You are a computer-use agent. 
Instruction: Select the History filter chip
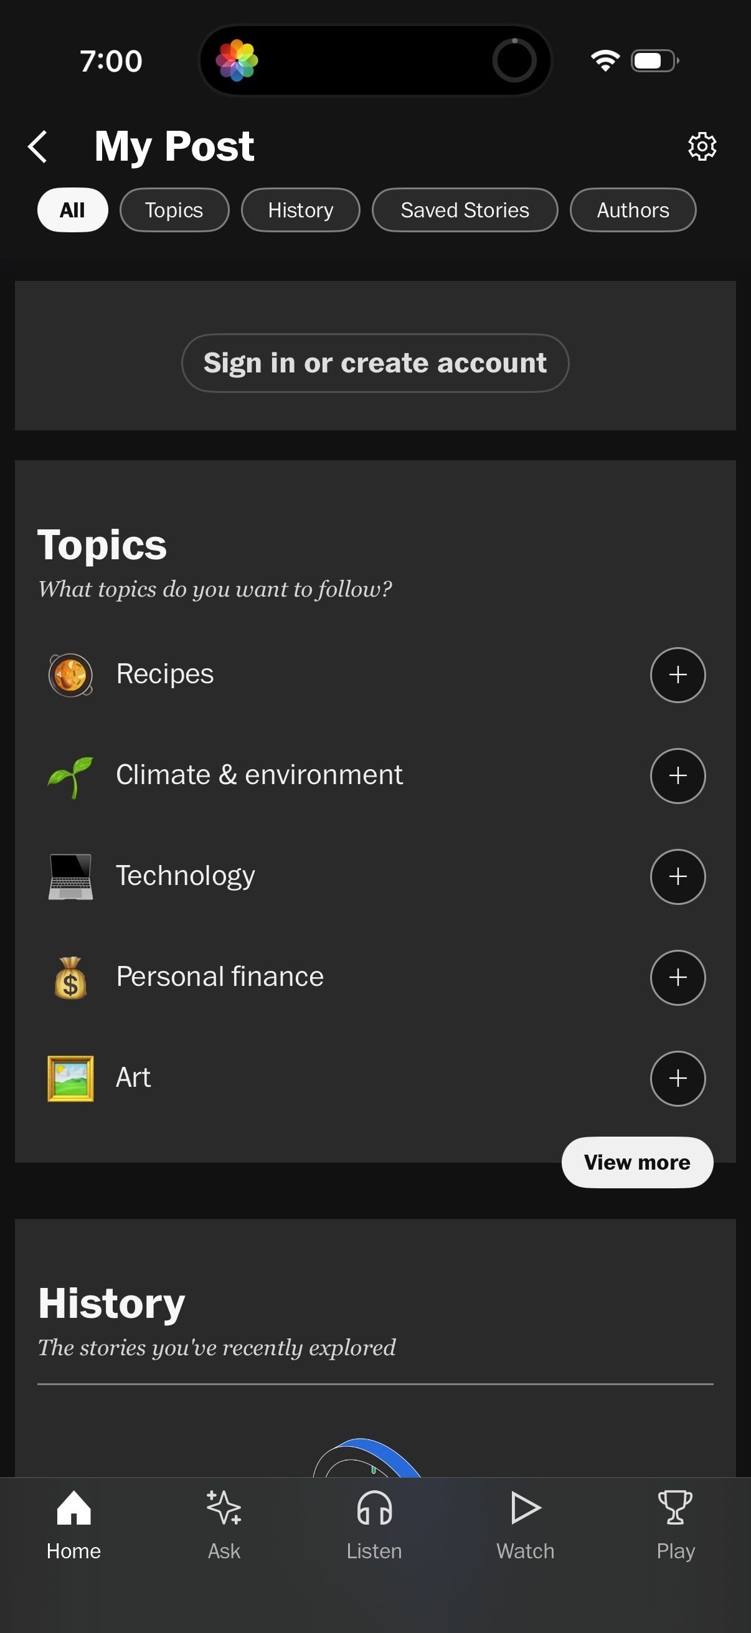pyautogui.click(x=300, y=210)
